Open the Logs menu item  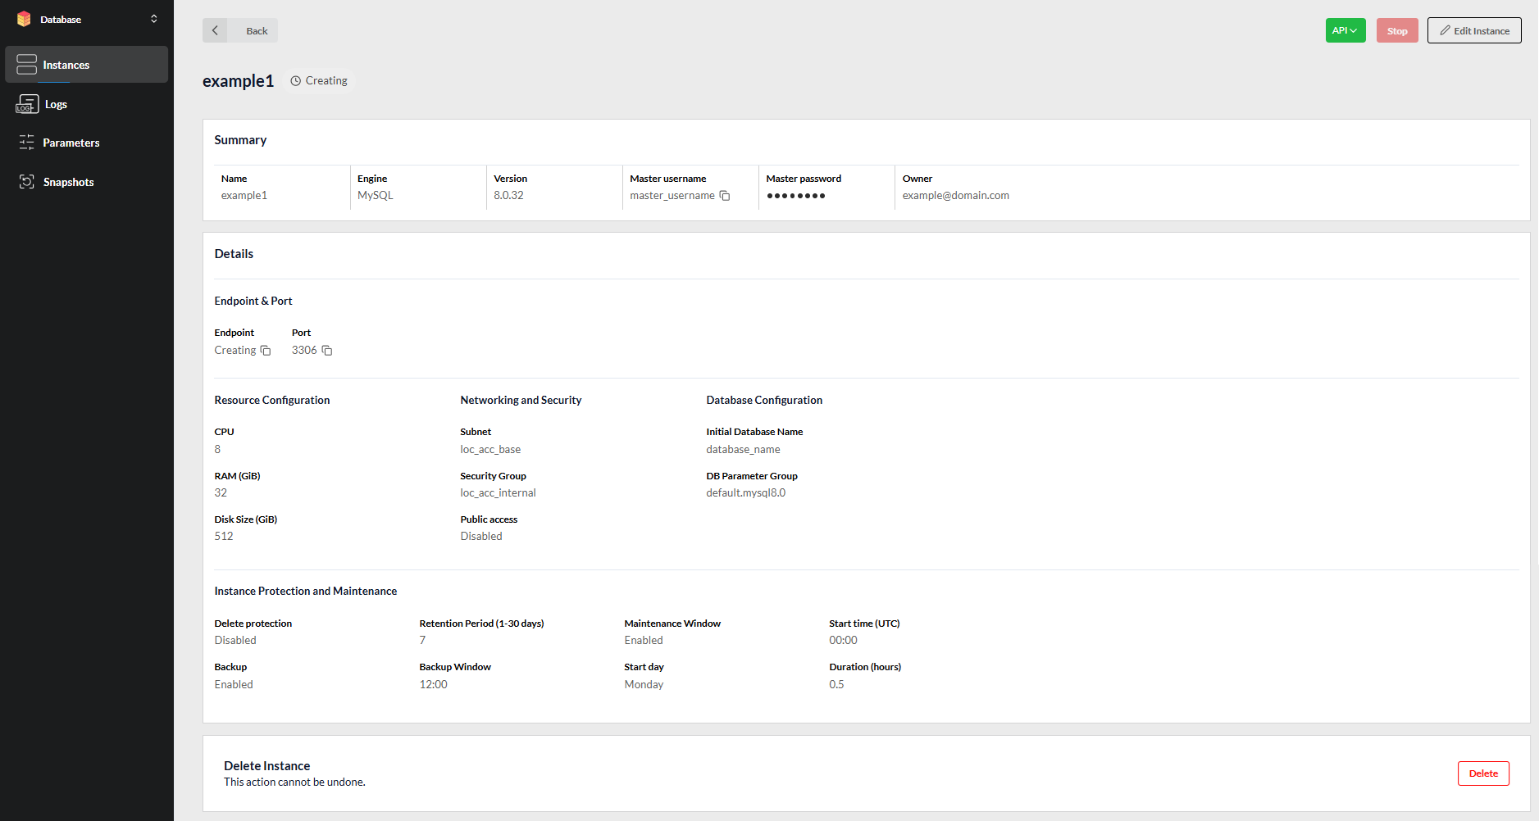(x=56, y=104)
